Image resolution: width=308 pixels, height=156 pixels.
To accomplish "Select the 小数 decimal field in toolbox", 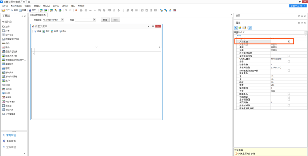I will tap(6, 43).
